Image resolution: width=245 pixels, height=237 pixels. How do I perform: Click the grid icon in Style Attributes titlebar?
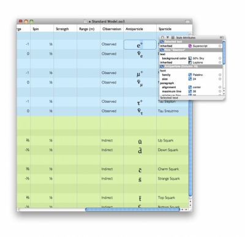pyautogui.click(x=173, y=37)
